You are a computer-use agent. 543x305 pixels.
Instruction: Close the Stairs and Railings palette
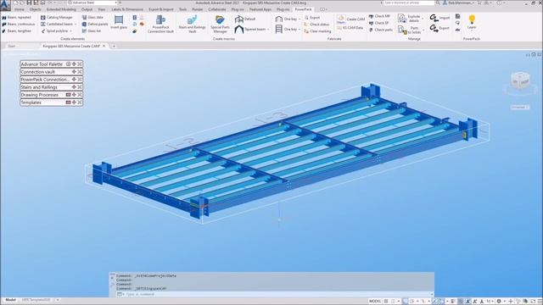click(x=80, y=87)
